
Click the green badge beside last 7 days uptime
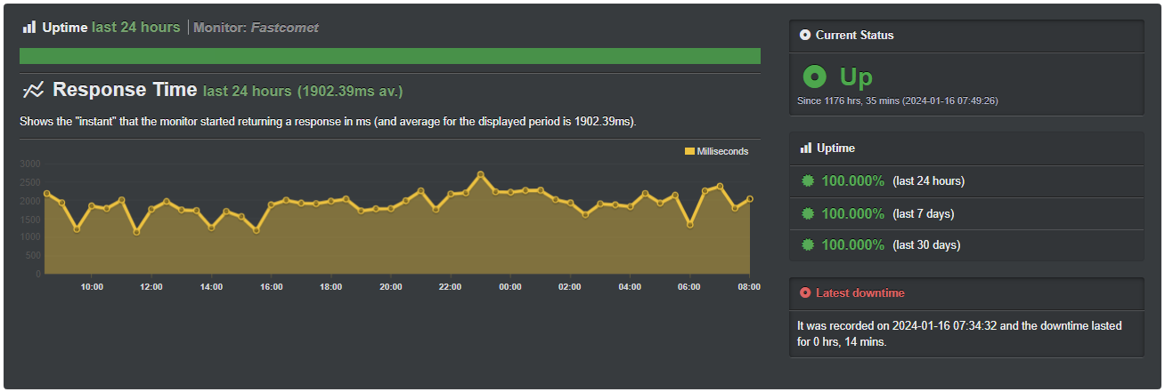pos(808,213)
